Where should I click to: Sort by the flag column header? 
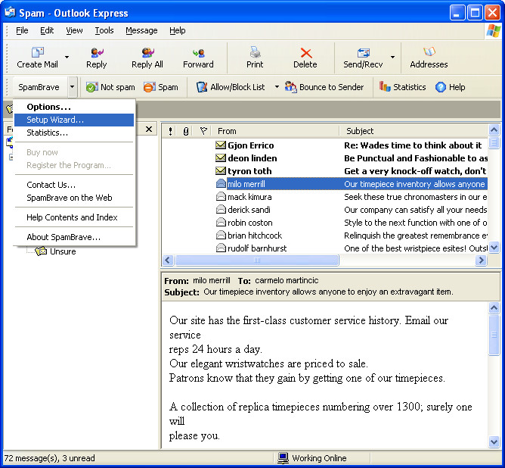[x=203, y=131]
